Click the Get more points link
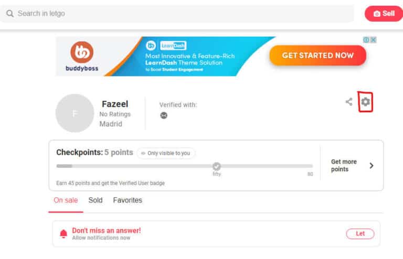Viewport: 403px width, 259px height. coord(344,166)
